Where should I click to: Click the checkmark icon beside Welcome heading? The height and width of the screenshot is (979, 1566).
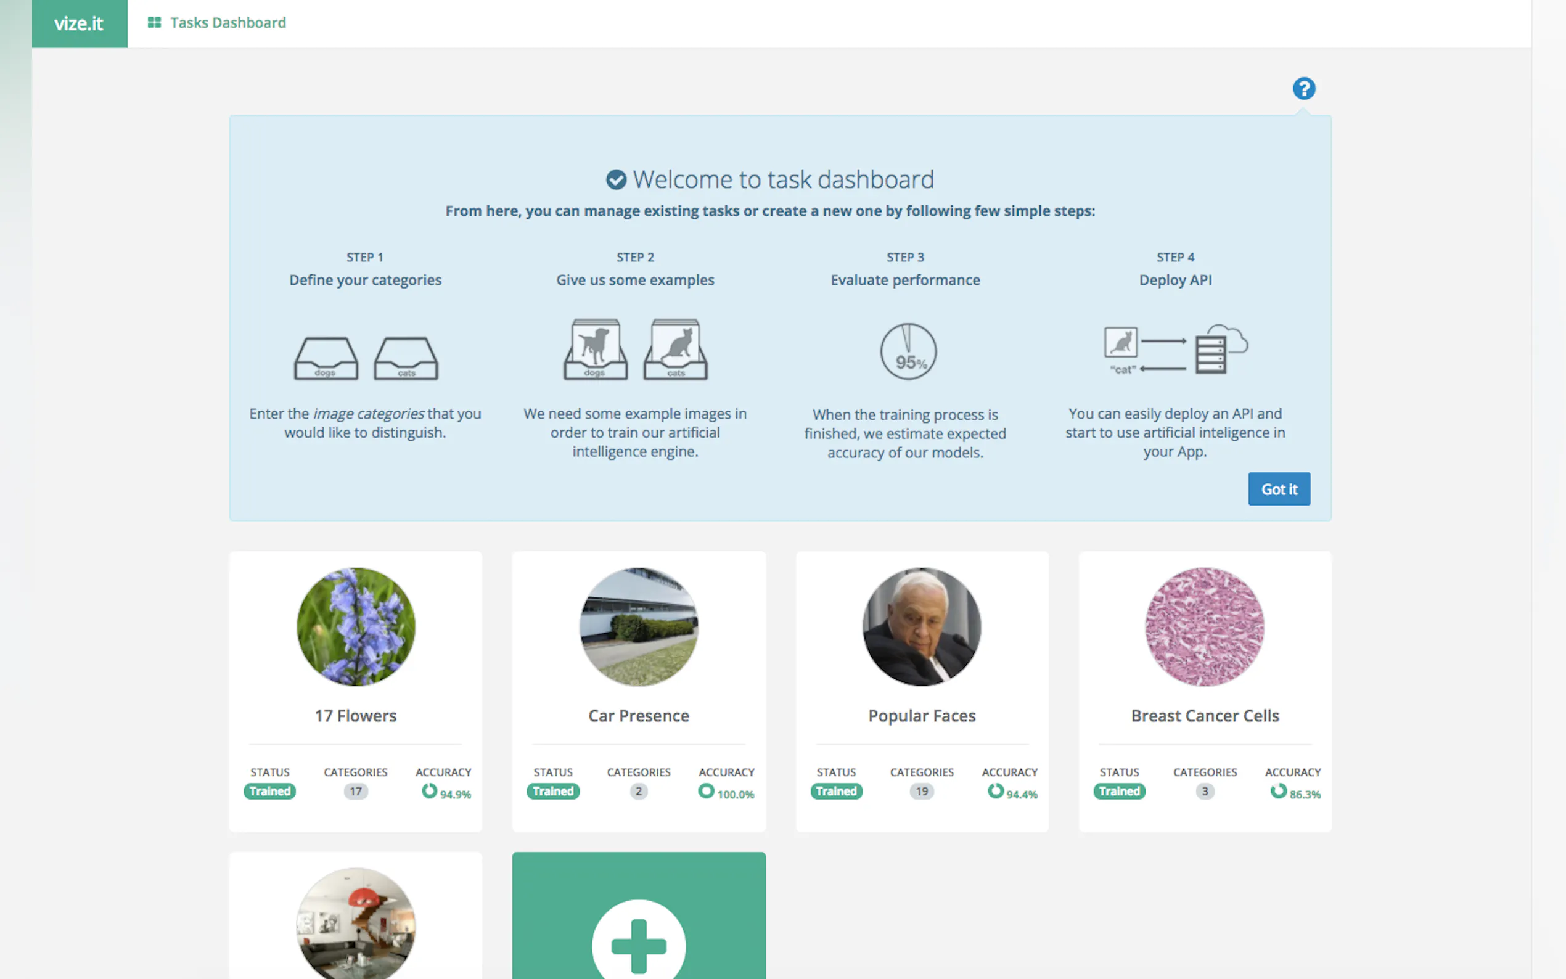click(616, 180)
